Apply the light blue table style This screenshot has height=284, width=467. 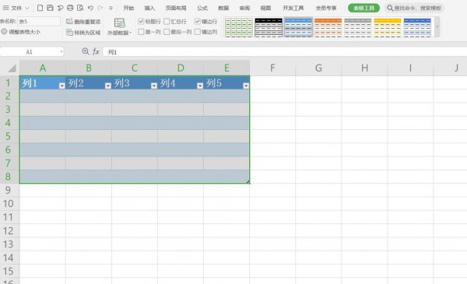click(x=298, y=27)
